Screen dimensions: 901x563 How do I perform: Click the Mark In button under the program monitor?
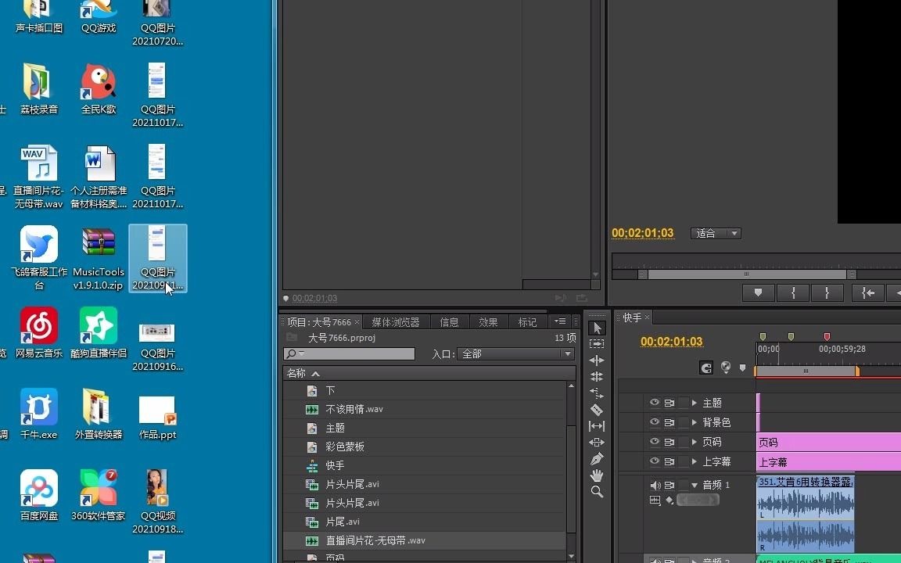click(792, 292)
